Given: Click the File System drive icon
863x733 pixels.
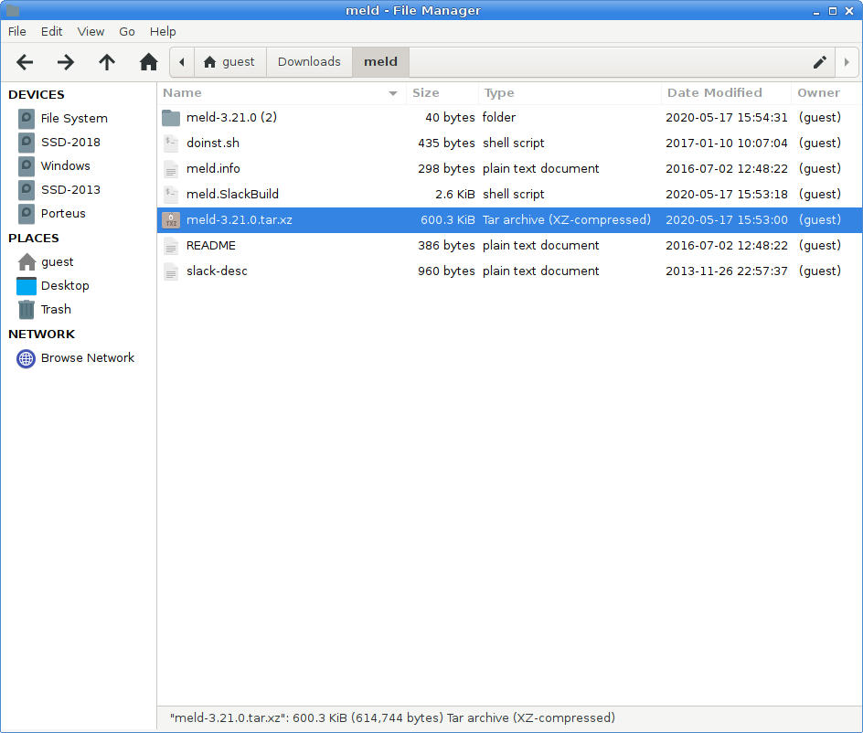Looking at the screenshot, I should [26, 118].
